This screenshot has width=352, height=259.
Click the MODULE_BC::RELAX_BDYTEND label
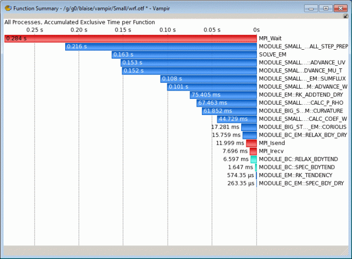click(298, 160)
